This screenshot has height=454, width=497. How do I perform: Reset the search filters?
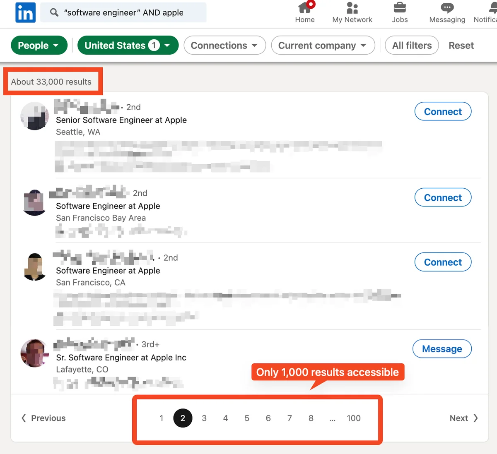(x=461, y=46)
